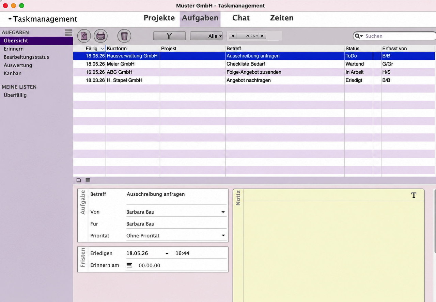
Task: Focus the Suchen search field
Action: click(x=399, y=36)
